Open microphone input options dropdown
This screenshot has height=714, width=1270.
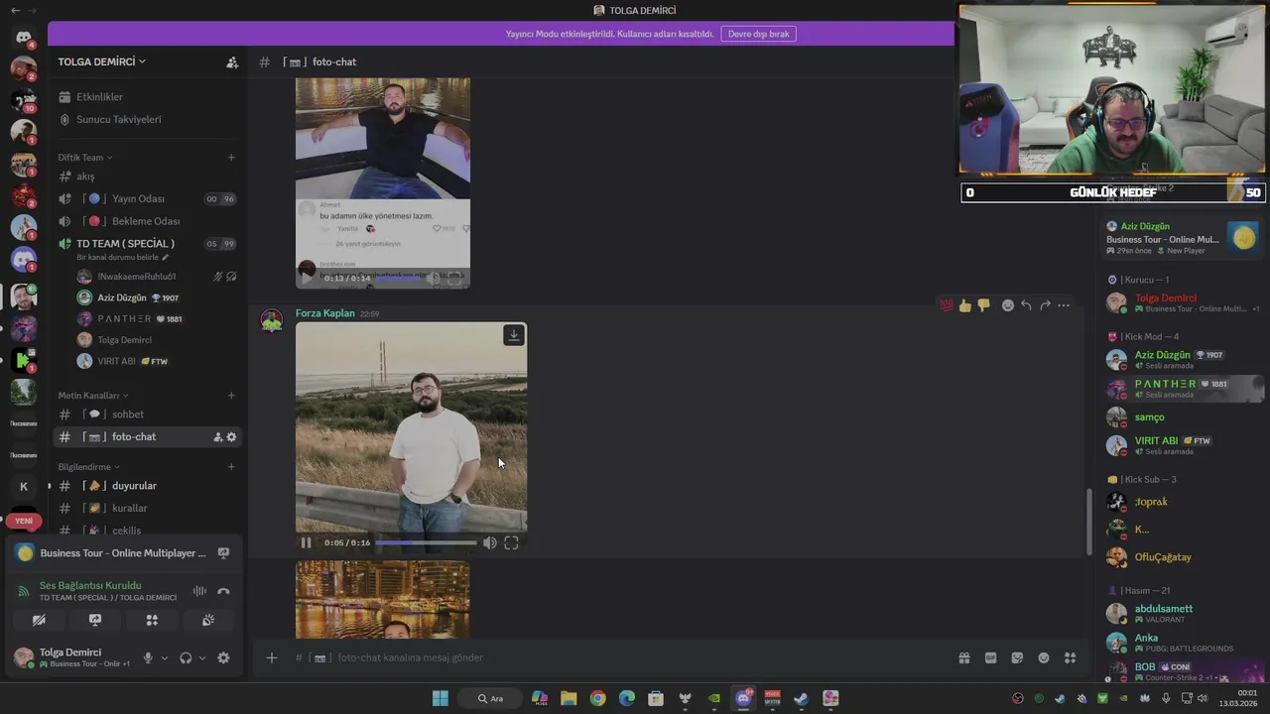(165, 657)
